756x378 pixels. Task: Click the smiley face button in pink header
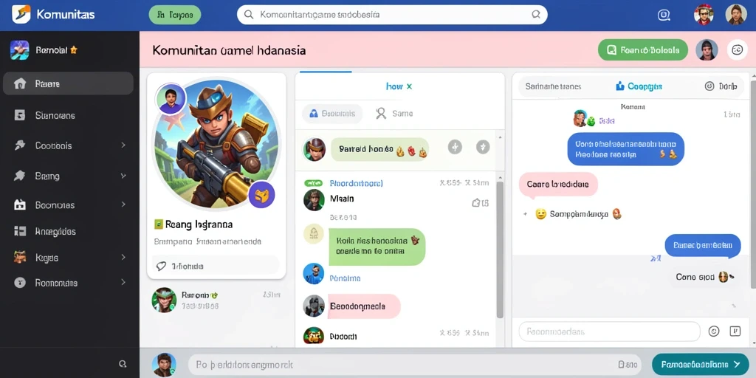point(737,49)
